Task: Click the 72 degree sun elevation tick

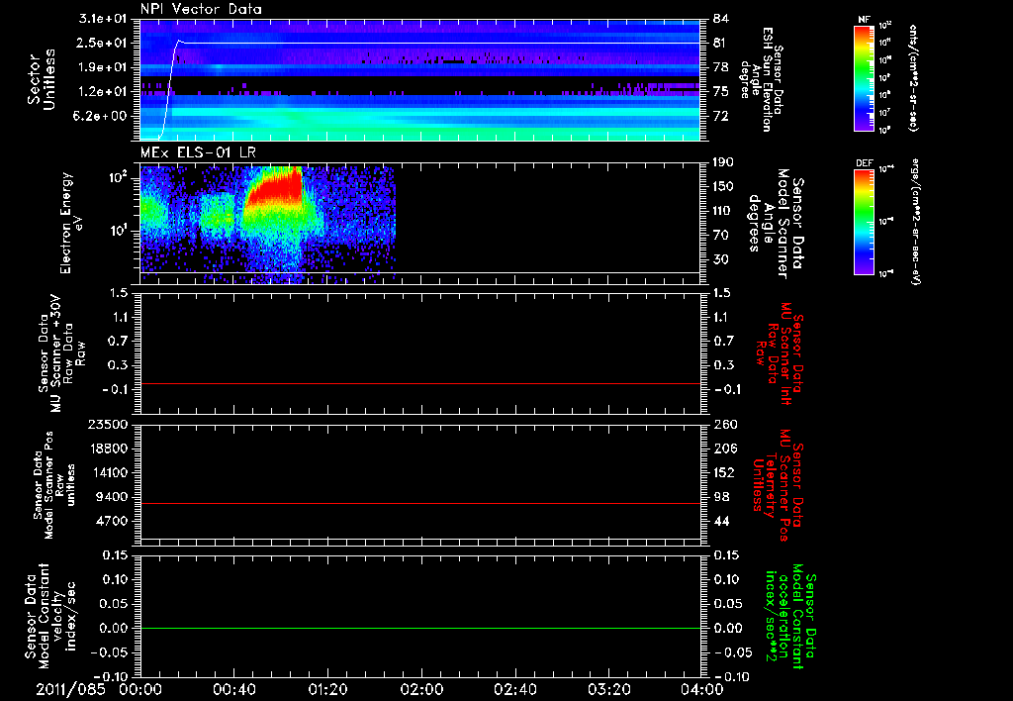Action: [721, 116]
